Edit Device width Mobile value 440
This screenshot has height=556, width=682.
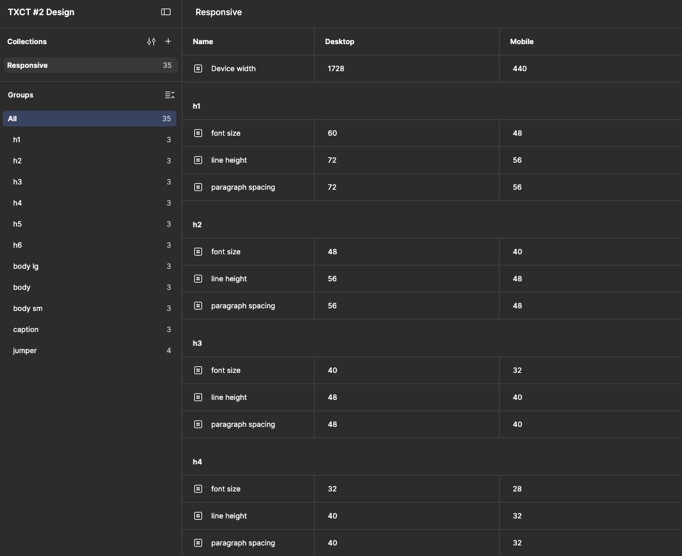coord(590,69)
